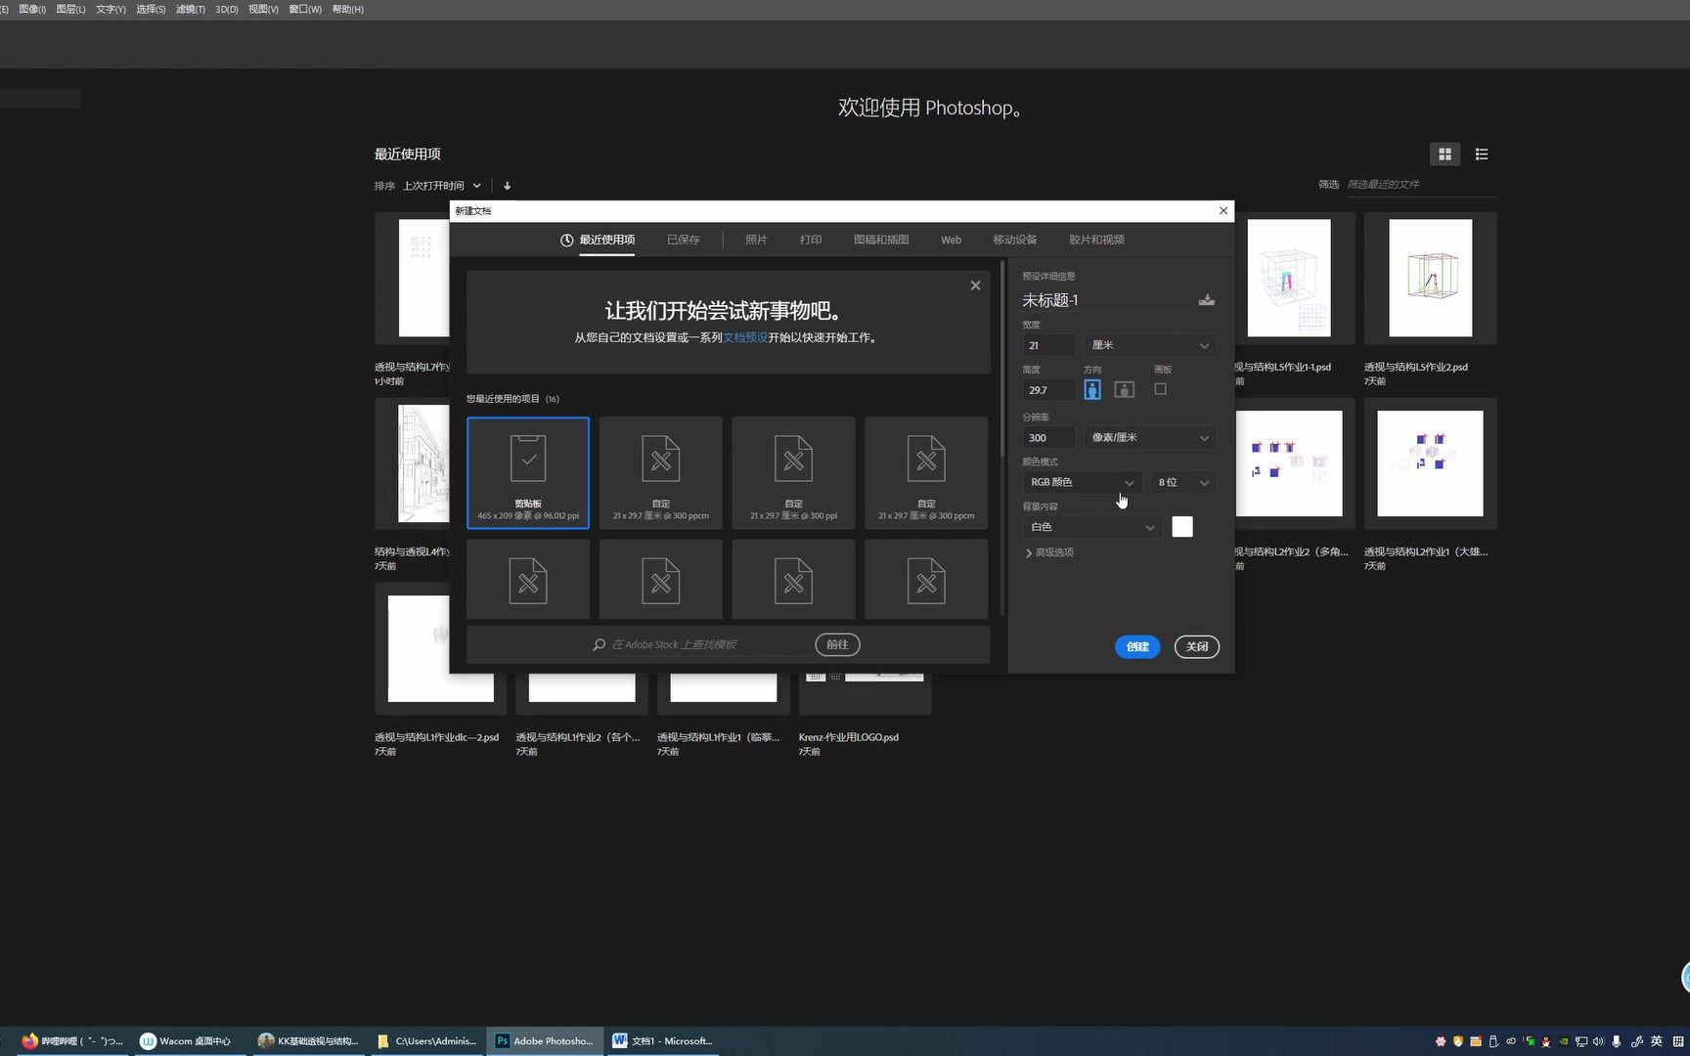The height and width of the screenshot is (1056, 1690).
Task: Click the document name 未标题-1
Action: pos(1050,300)
